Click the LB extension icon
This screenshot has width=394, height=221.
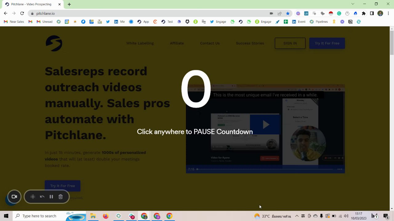click(x=306, y=14)
